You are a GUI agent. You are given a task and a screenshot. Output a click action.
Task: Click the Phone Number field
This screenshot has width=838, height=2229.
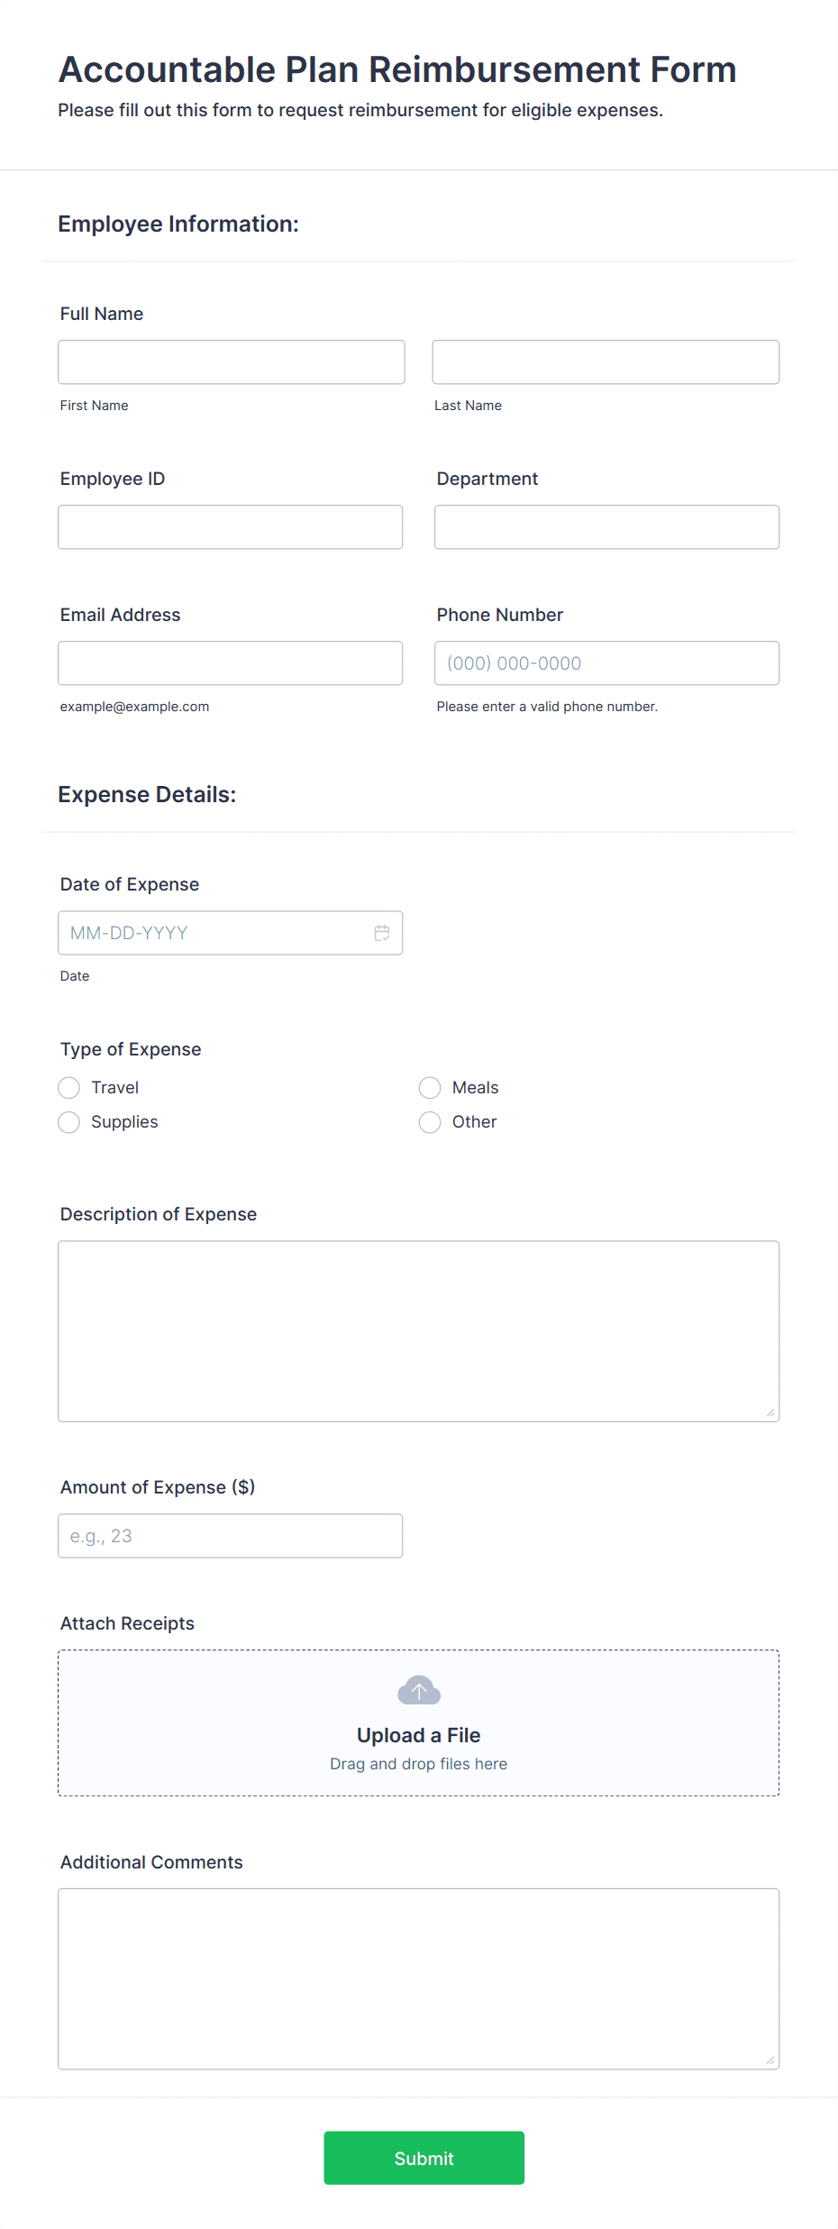[x=606, y=662]
